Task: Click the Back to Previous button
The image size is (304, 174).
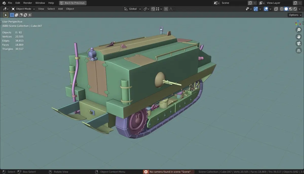Action: 73,3
